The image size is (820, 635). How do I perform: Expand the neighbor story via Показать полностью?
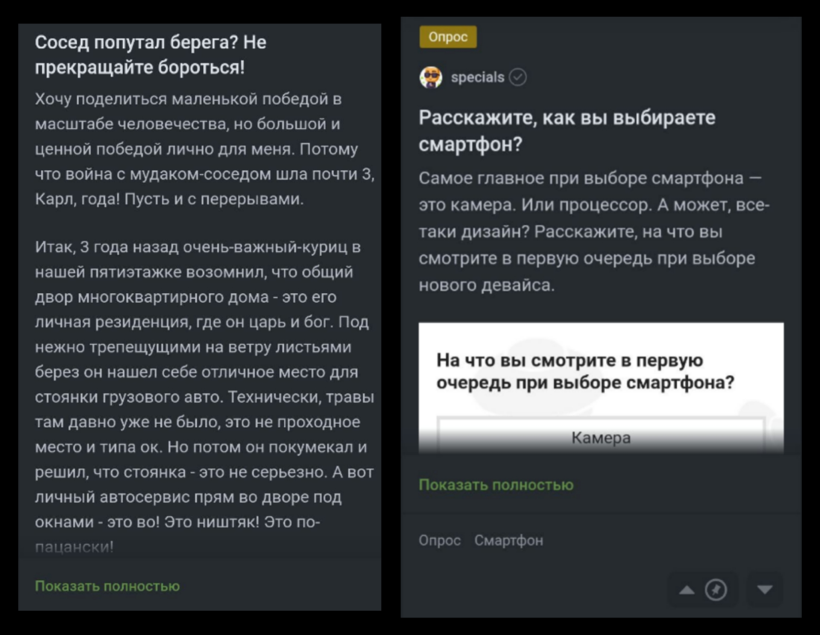(x=107, y=585)
